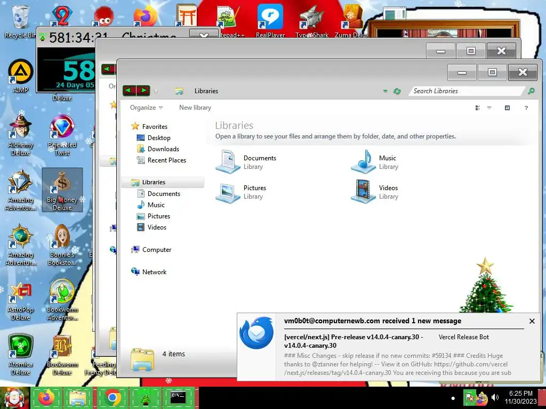Viewport: 546px width, 409px height.
Task: Click the Santa Start button
Action: pos(14,398)
